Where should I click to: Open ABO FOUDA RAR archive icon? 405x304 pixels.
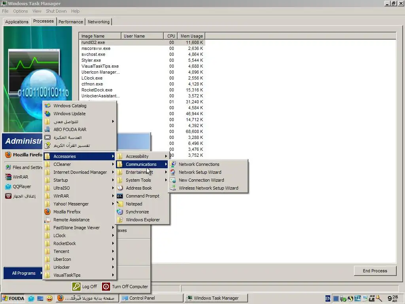pos(47,129)
